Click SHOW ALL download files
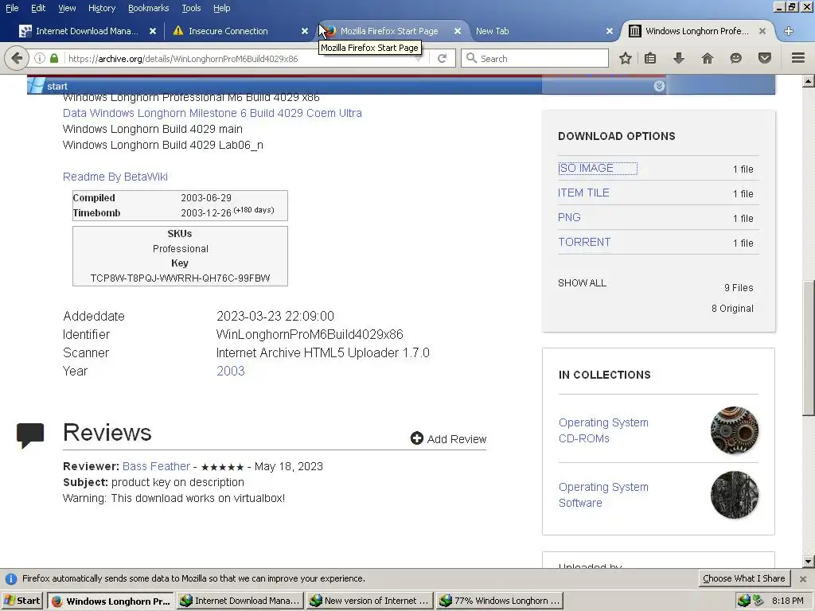 [582, 282]
